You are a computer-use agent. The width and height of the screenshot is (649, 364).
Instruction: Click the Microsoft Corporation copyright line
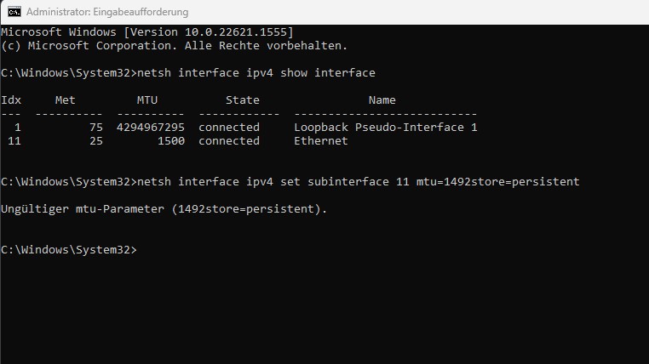tap(174, 46)
